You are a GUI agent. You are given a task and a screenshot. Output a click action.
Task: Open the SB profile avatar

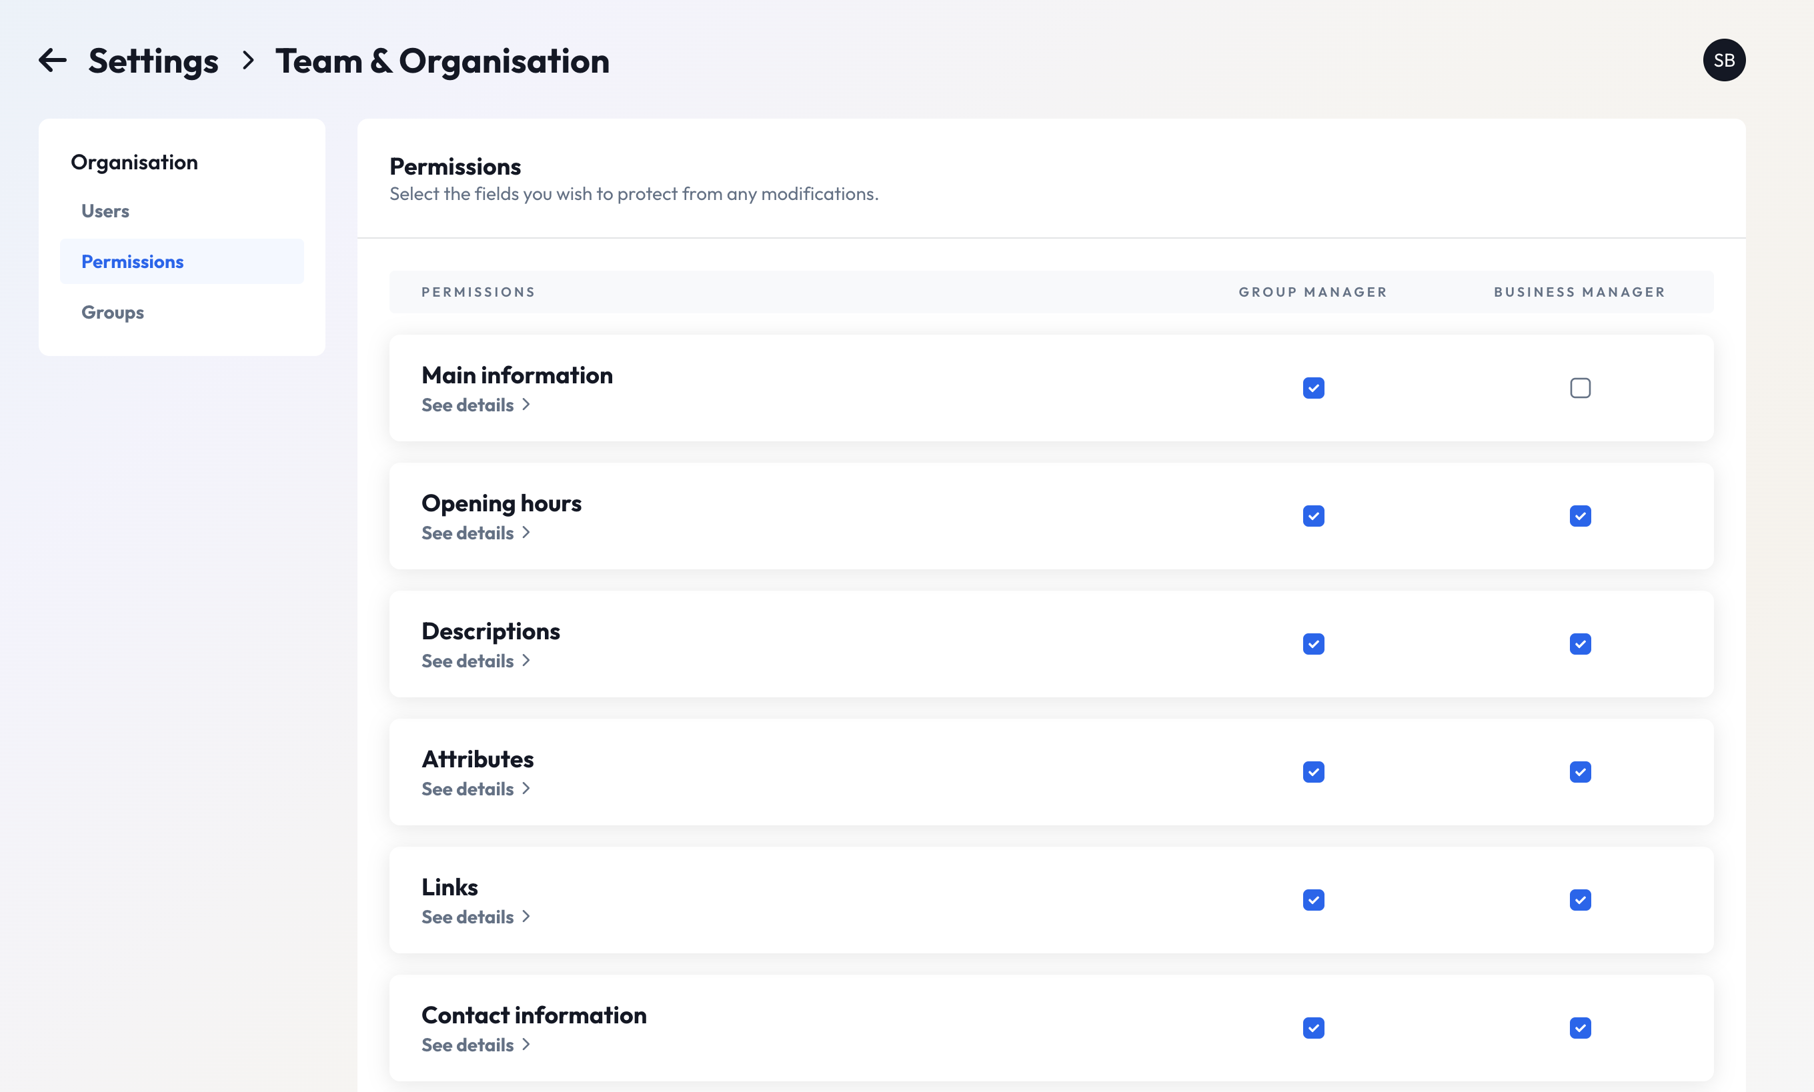tap(1724, 61)
